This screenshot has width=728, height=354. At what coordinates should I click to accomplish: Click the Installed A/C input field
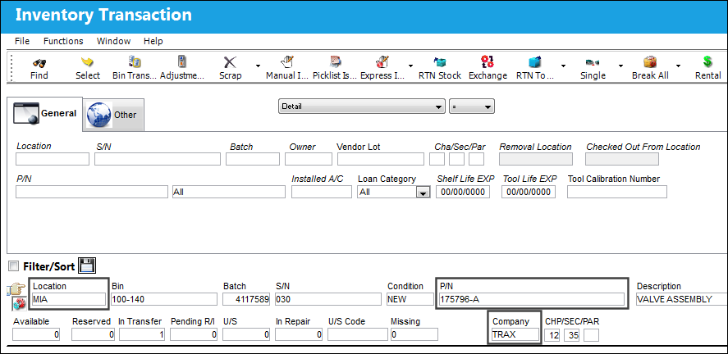tap(321, 192)
